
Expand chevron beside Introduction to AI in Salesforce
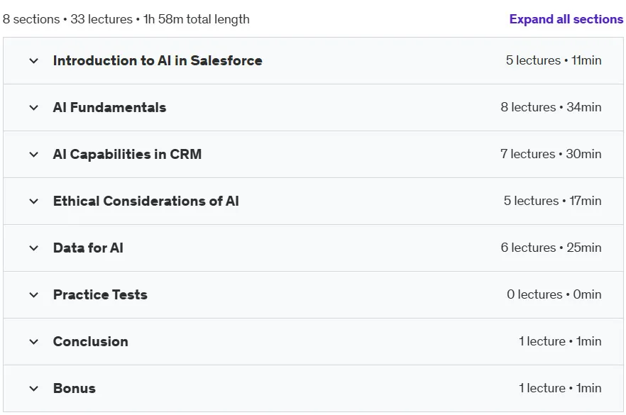point(34,61)
